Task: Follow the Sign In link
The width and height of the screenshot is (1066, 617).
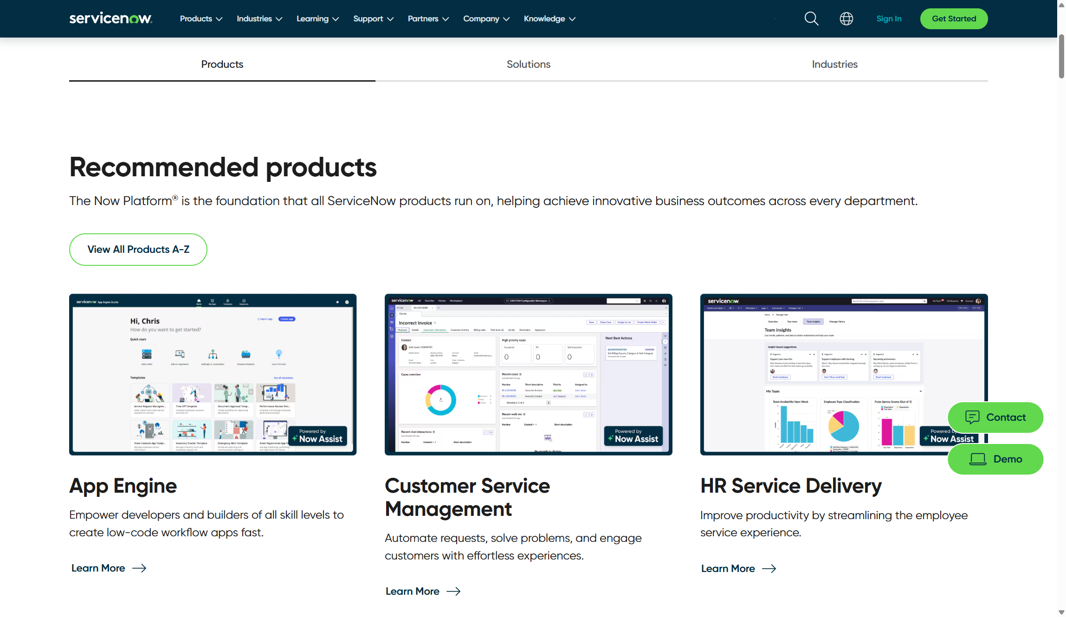Action: (889, 19)
